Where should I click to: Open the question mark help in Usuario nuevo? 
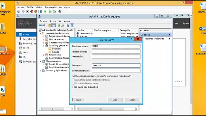pos(132,39)
